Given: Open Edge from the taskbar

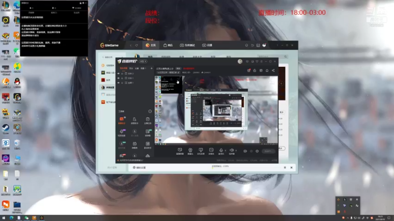Looking at the screenshot, I should pos(11,218).
